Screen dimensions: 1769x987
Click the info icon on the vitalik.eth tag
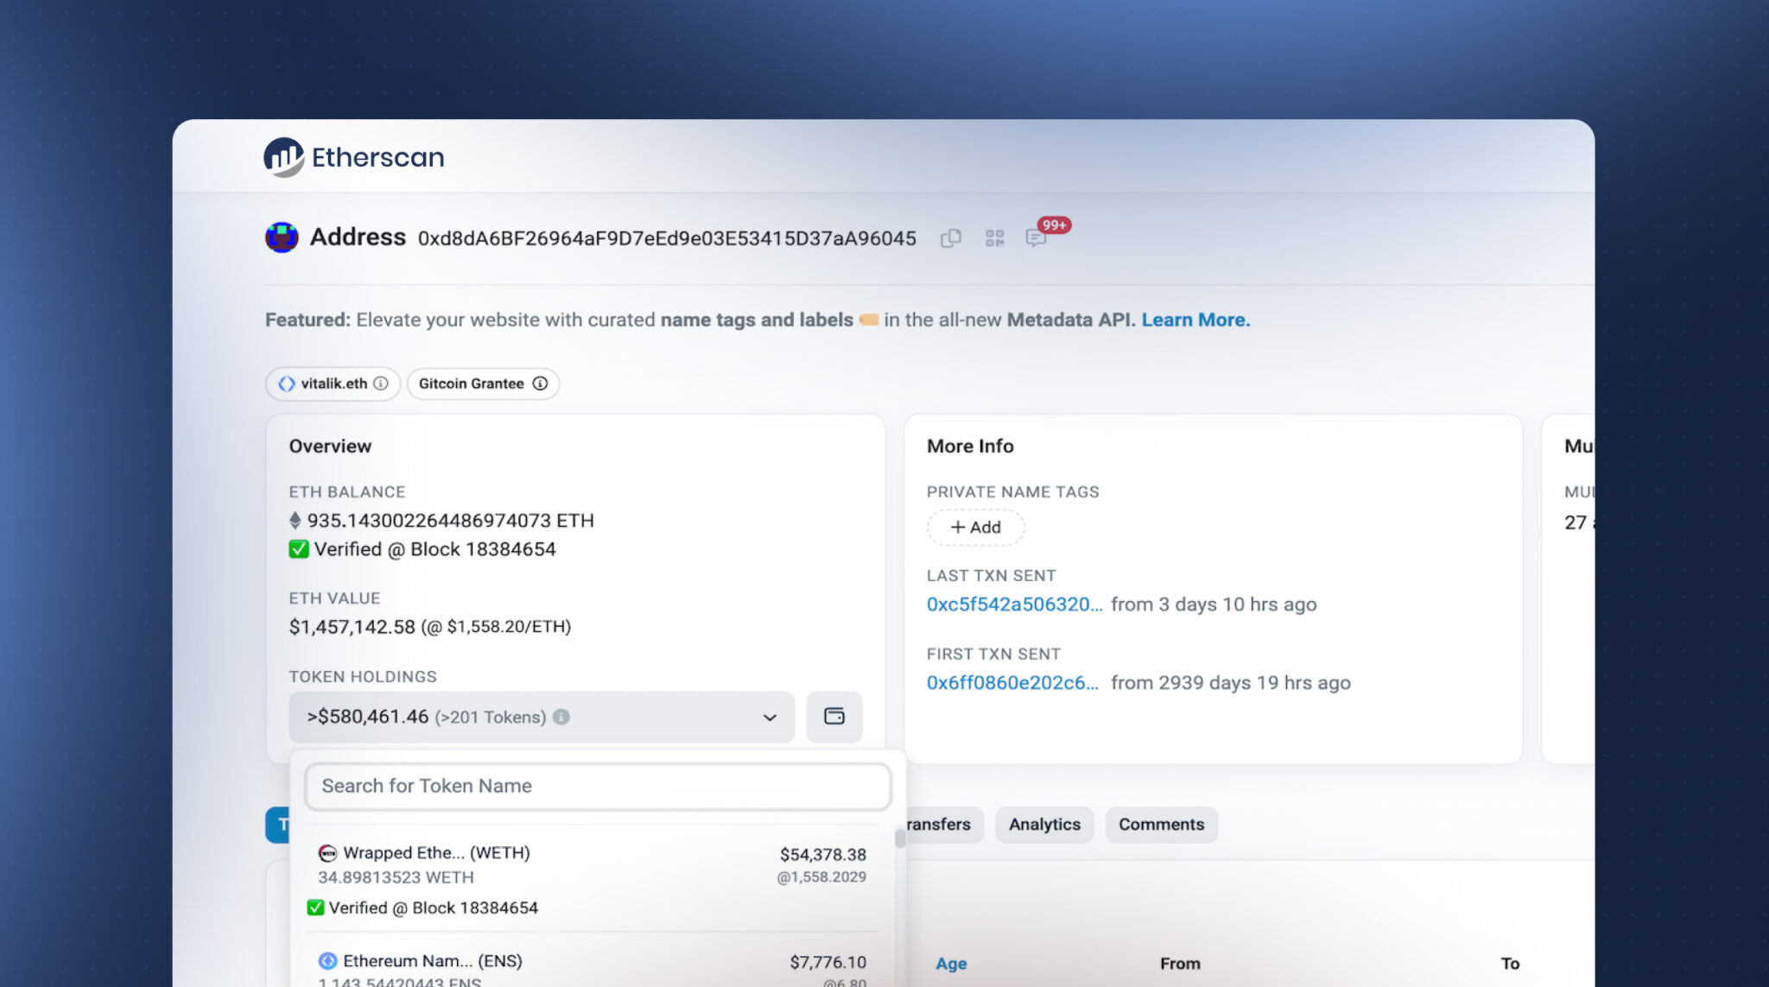(383, 383)
